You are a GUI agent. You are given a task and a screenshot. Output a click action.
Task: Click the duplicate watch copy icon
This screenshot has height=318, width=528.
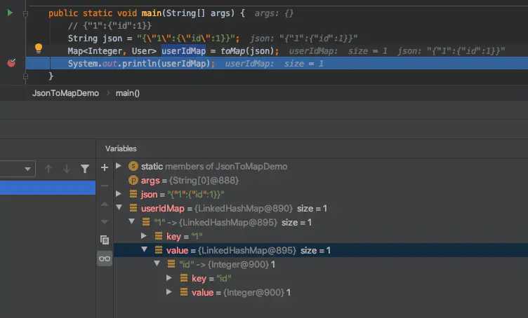(x=105, y=240)
